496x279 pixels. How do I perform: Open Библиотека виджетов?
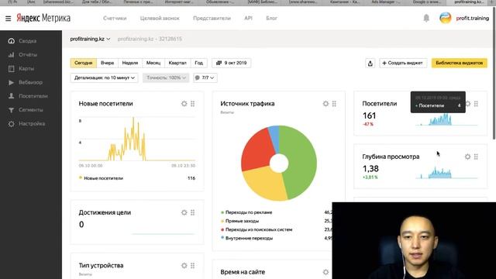tap(460, 63)
